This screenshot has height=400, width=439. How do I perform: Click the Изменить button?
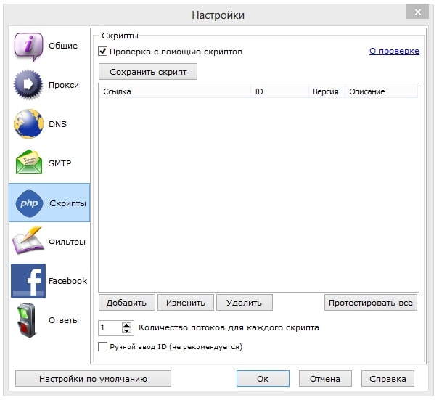[x=186, y=303]
